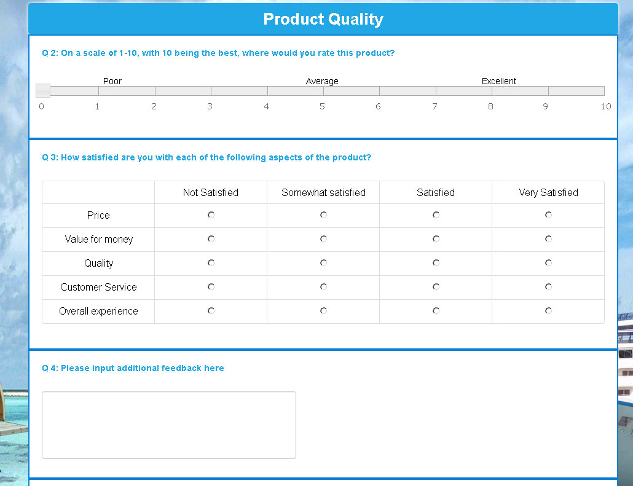Select Not Satisfied for Price
This screenshot has width=633, height=486.
coord(211,215)
